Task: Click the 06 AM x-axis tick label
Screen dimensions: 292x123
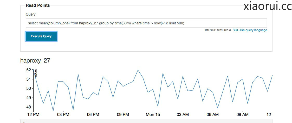Action: coord(213,114)
